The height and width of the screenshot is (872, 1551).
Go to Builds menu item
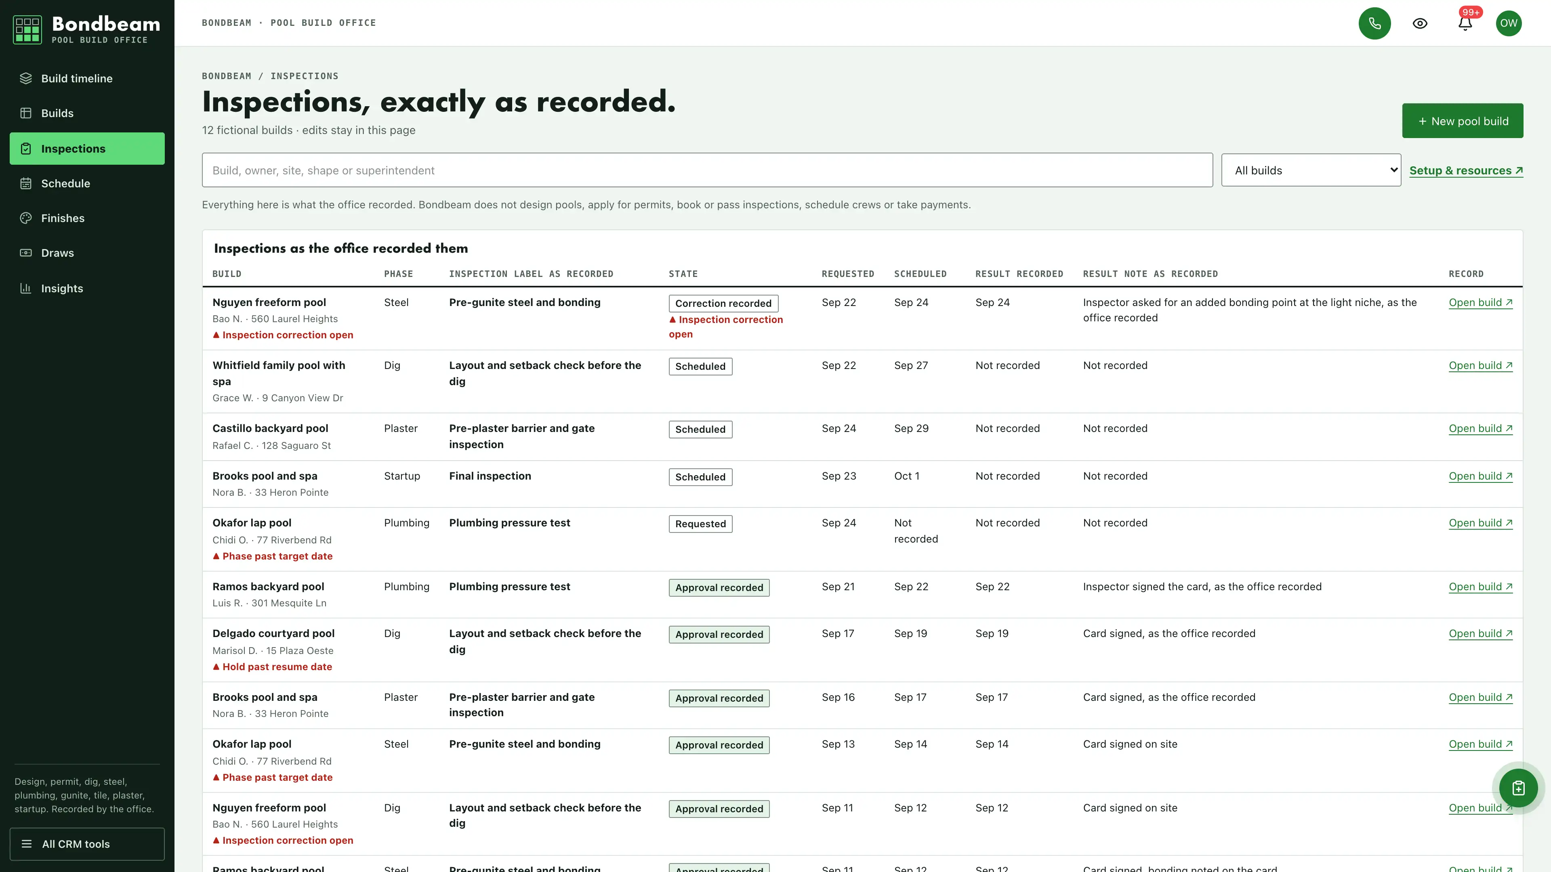click(x=87, y=113)
